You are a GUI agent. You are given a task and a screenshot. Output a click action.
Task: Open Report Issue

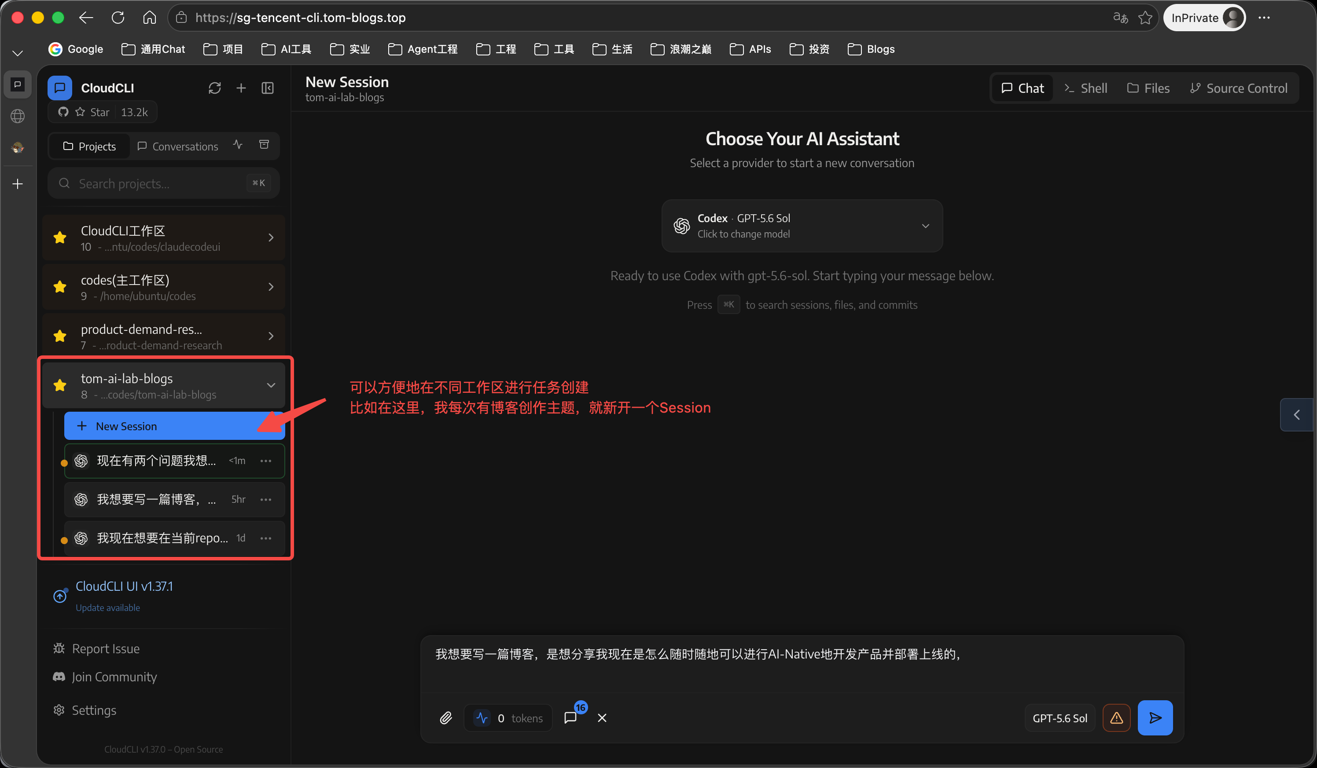pyautogui.click(x=97, y=648)
